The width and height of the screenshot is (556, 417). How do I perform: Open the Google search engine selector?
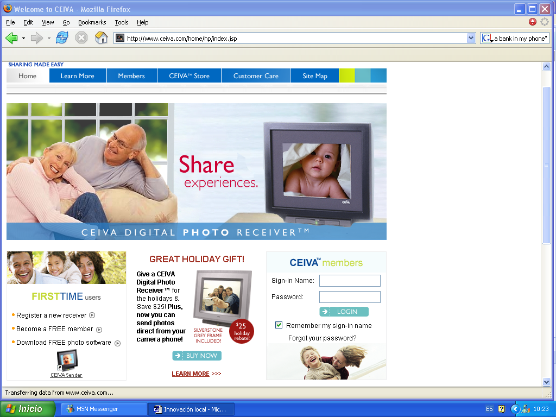click(x=488, y=39)
